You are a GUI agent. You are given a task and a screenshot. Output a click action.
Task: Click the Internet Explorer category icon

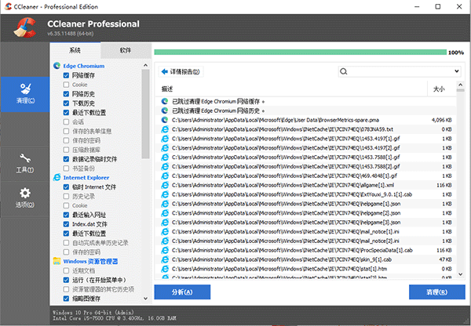point(57,178)
